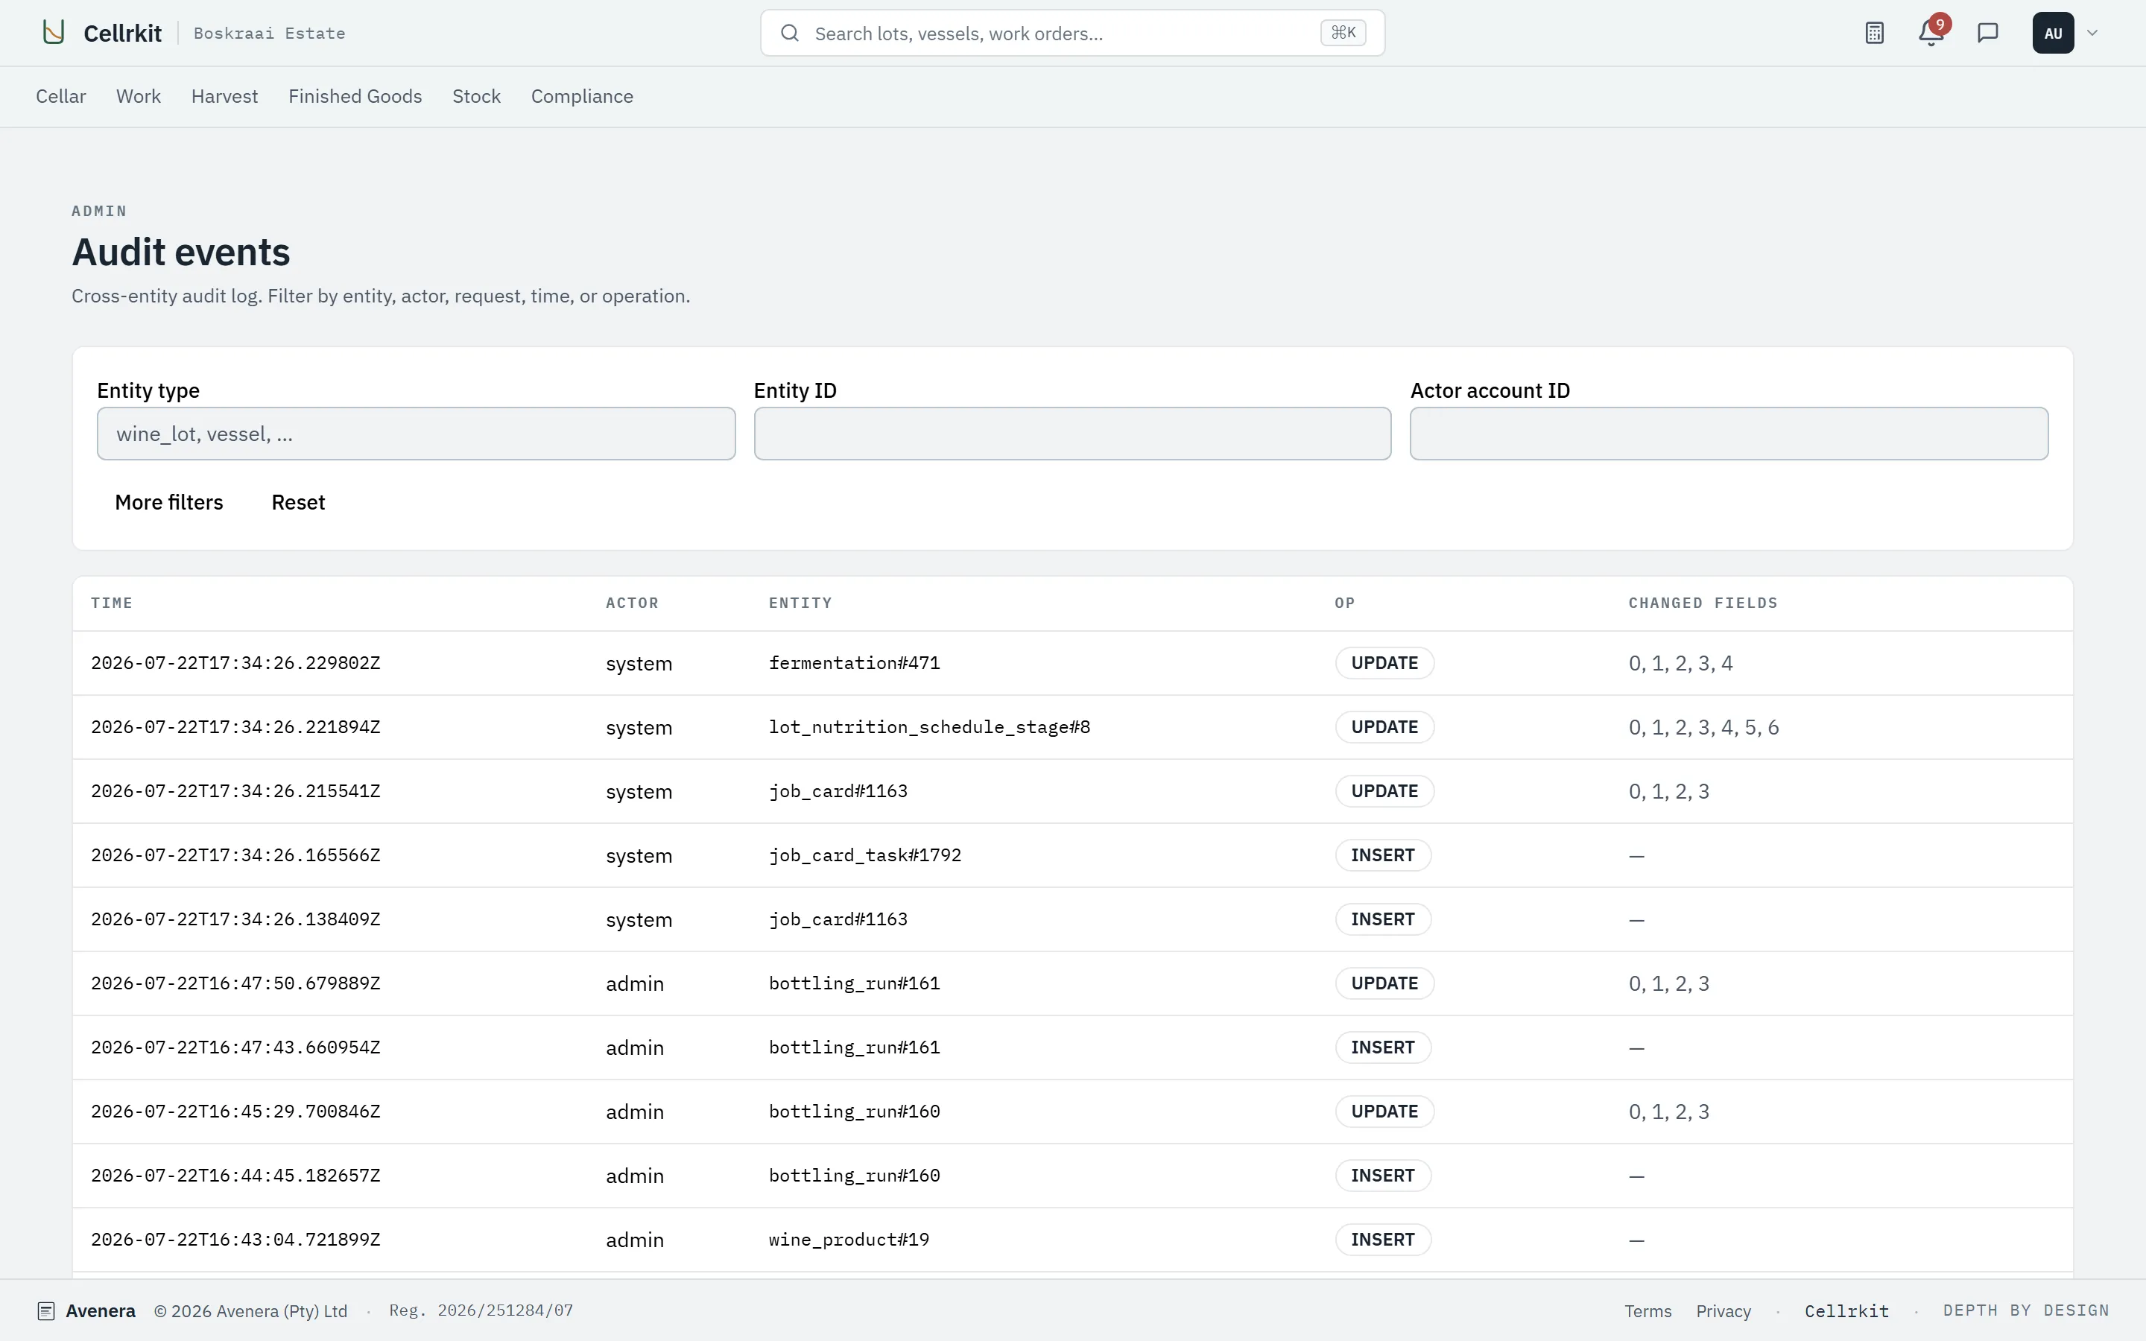Screen dimensions: 2146x1341
Task: Click admin actor in wine_product#19 row
Action: pyautogui.click(x=634, y=1239)
